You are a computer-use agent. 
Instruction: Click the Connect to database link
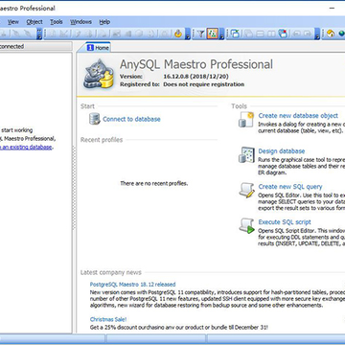131,119
